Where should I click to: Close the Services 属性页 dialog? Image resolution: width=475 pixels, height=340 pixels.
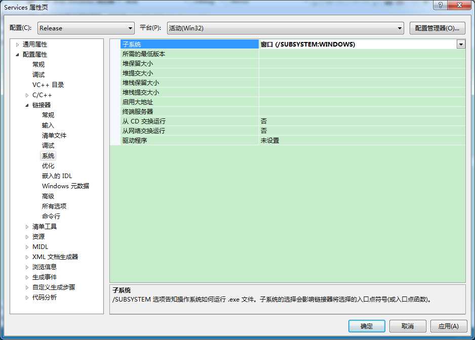point(459,5)
